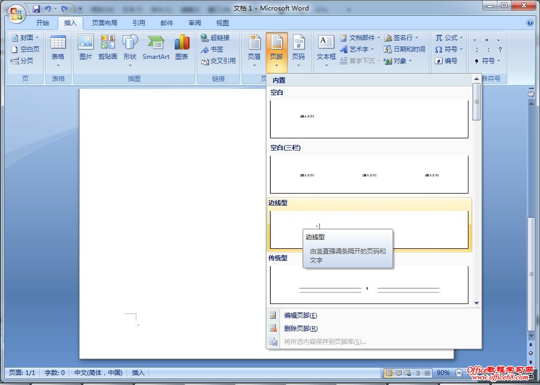
Task: Switch to the Page Layout (页面布局) tab
Action: pos(104,23)
